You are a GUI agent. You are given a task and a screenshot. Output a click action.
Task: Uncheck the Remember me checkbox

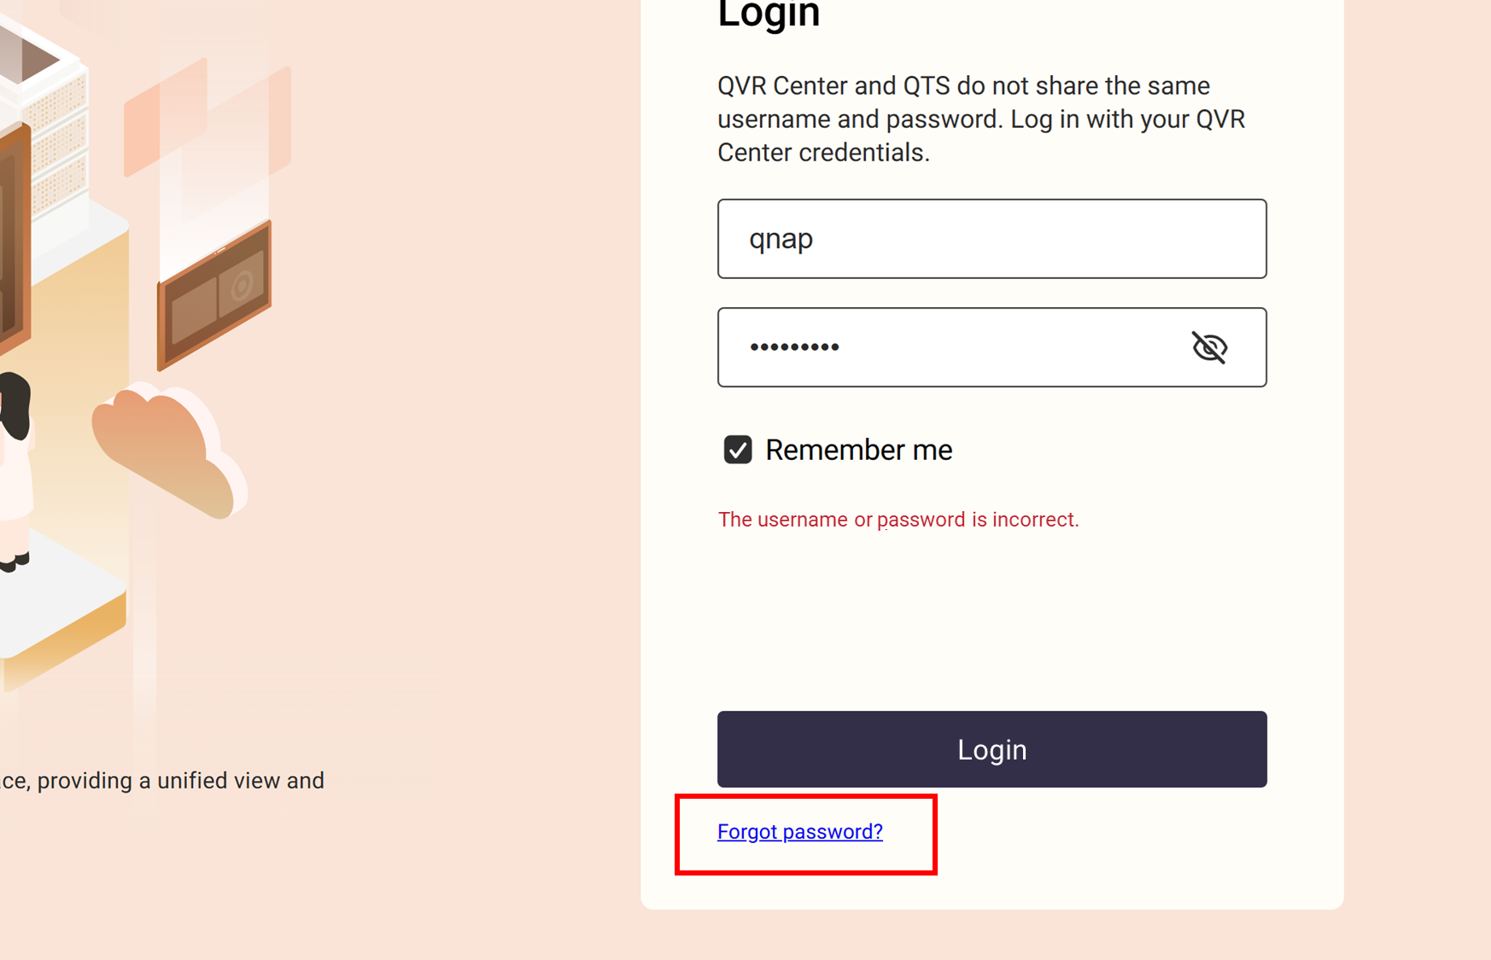point(738,450)
